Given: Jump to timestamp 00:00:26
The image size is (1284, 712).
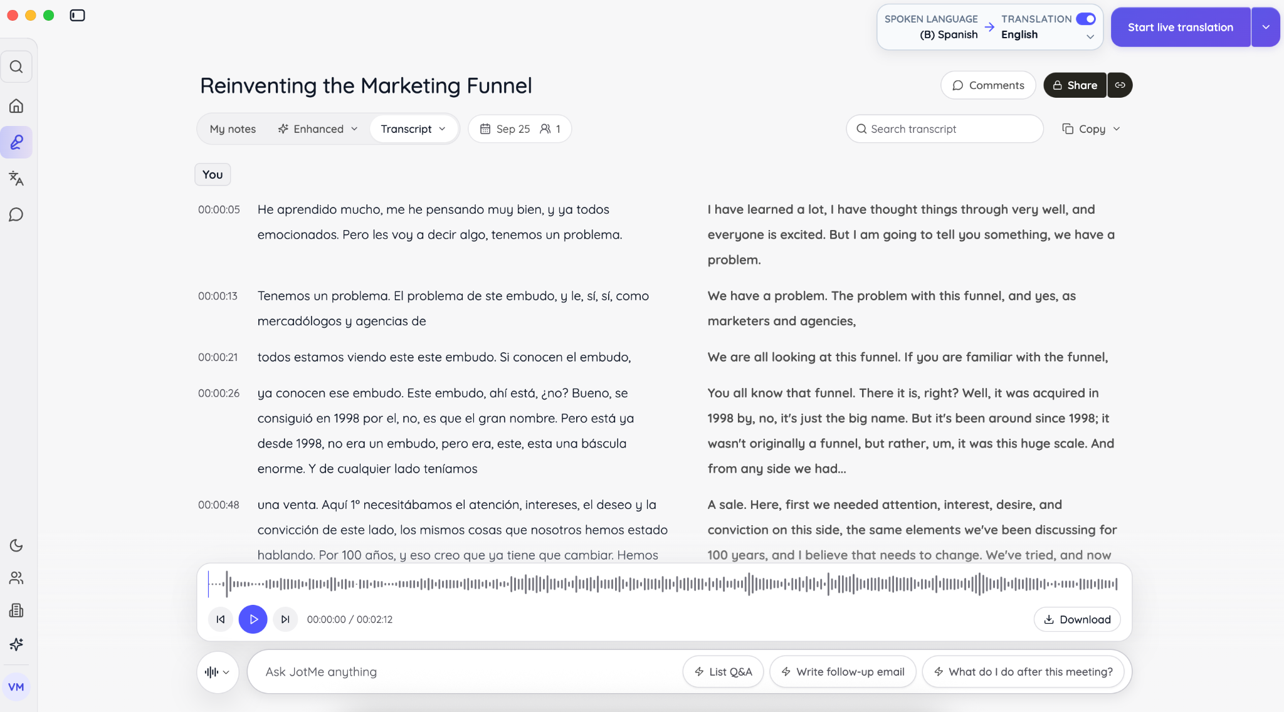Looking at the screenshot, I should [x=219, y=393].
